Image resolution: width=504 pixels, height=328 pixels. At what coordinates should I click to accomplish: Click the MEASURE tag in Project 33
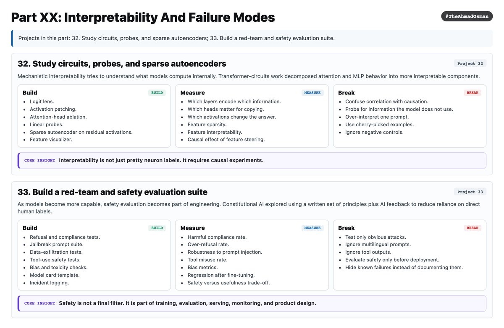312,228
